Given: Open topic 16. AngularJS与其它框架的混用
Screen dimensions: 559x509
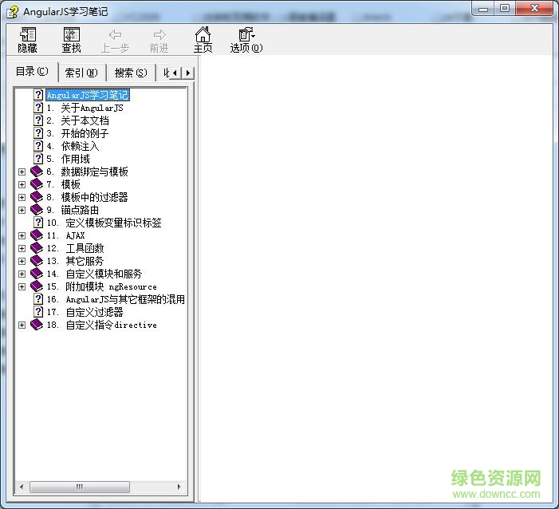Looking at the screenshot, I should pyautogui.click(x=116, y=299).
